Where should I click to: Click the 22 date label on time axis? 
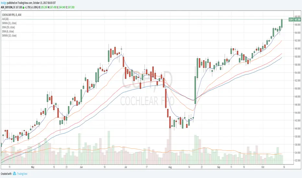pyautogui.click(x=202, y=167)
